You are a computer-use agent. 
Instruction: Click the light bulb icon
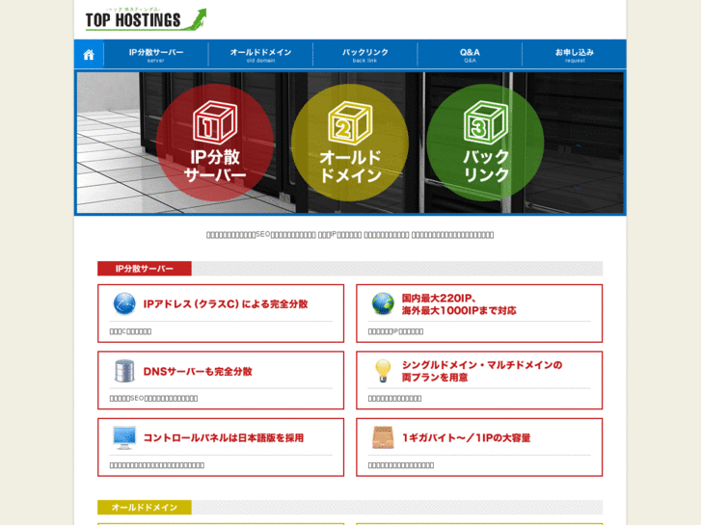(x=383, y=371)
